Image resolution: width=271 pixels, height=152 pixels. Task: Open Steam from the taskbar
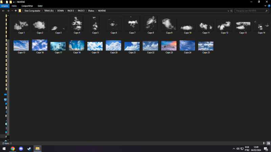click(29, 149)
